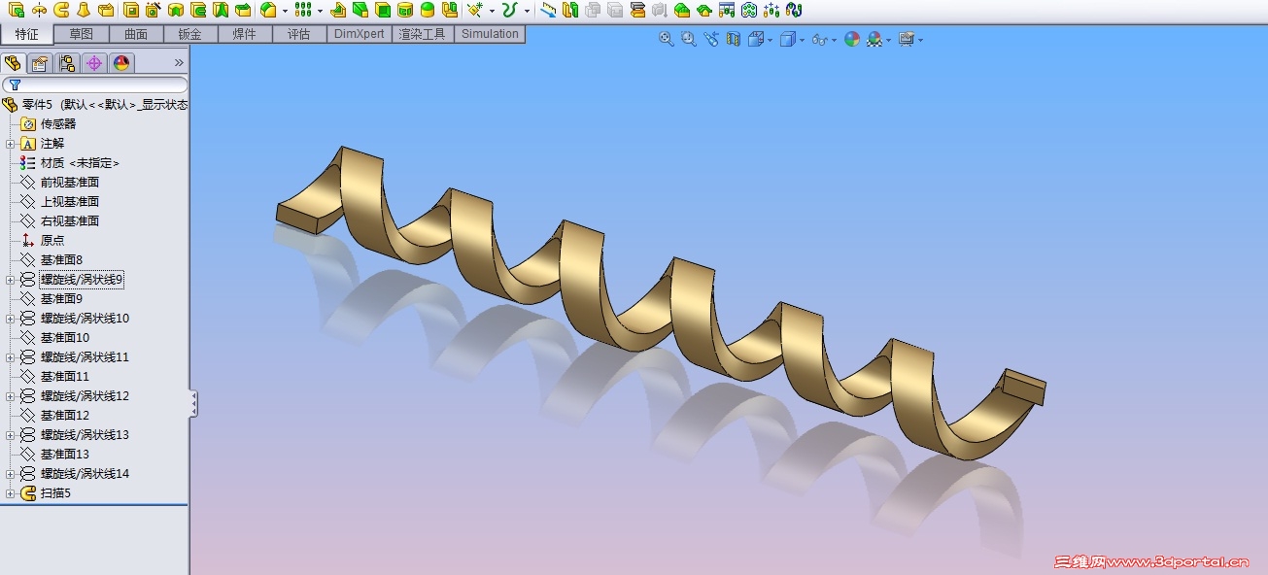Open the 渲染工具 tab
This screenshot has width=1268, height=575.
pos(424,34)
